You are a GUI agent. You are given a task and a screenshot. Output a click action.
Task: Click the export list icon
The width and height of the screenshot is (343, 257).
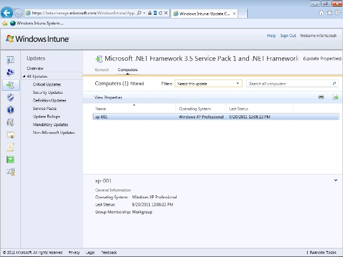click(x=335, y=97)
